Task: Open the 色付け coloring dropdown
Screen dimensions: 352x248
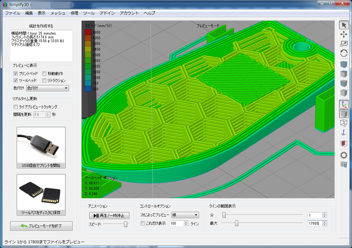Action: pos(48,88)
